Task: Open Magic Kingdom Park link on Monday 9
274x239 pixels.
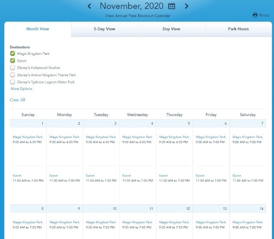Action: click(64, 222)
